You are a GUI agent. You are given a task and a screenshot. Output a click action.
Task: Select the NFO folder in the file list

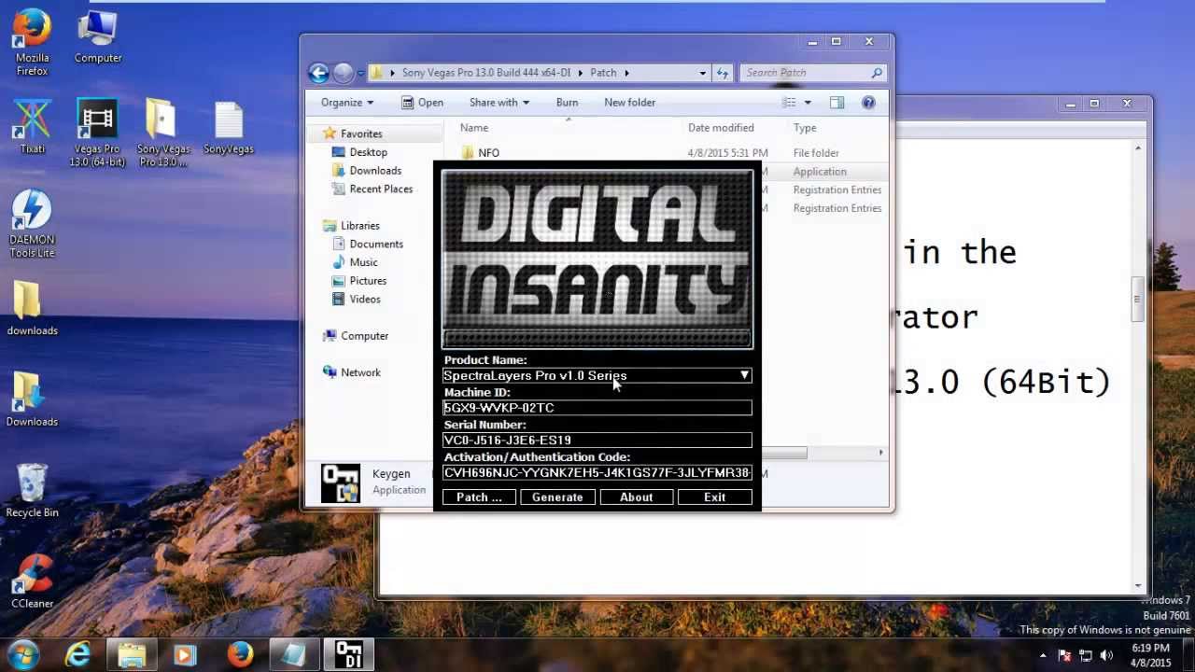pos(488,153)
